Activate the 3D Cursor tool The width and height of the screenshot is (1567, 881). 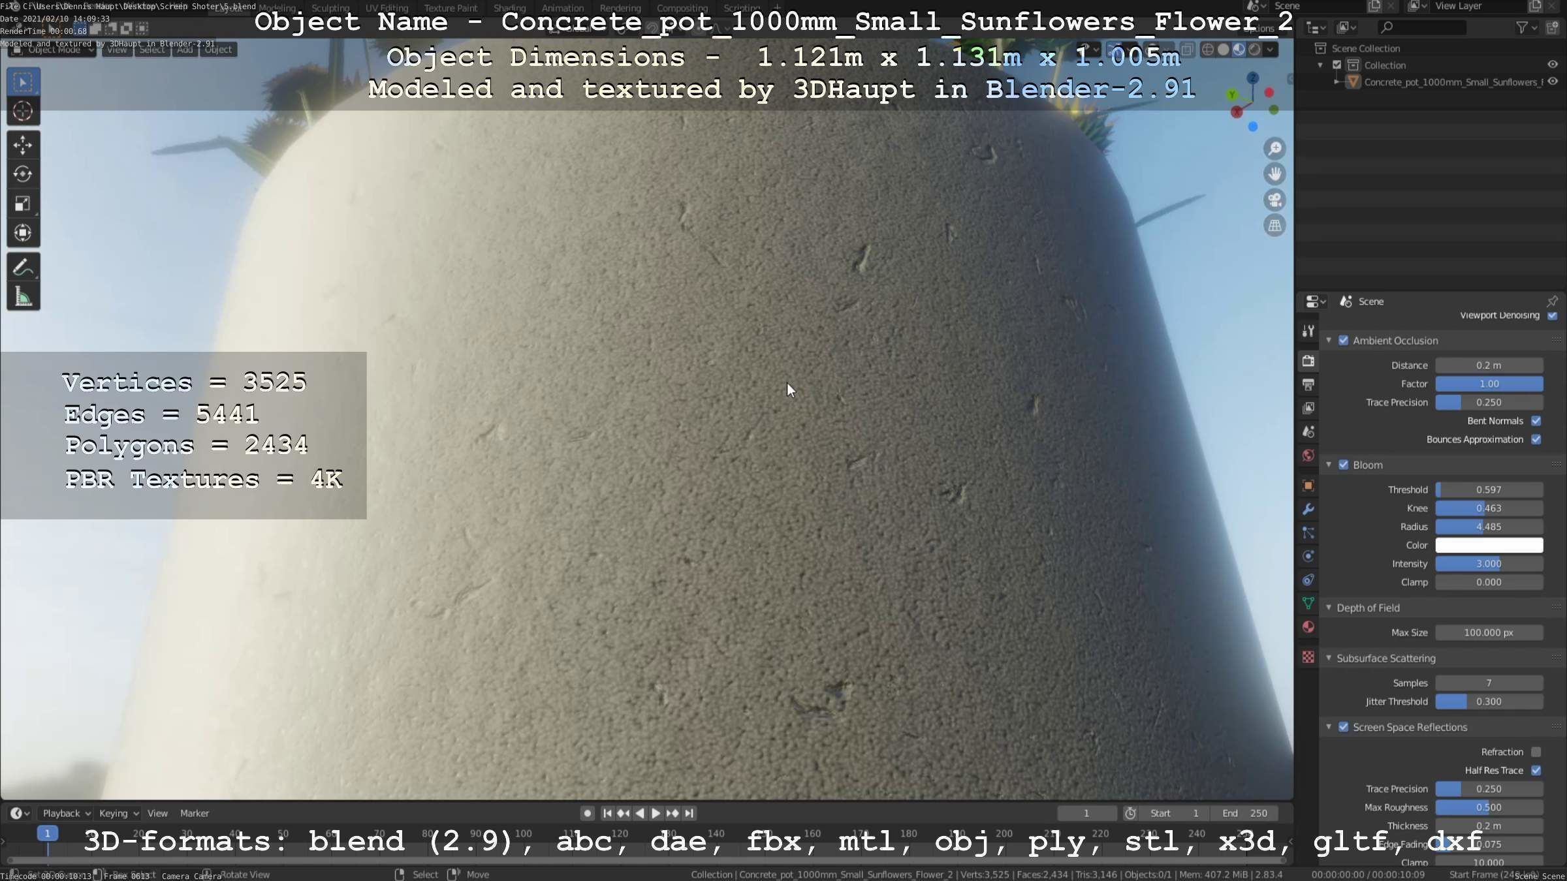click(x=23, y=111)
